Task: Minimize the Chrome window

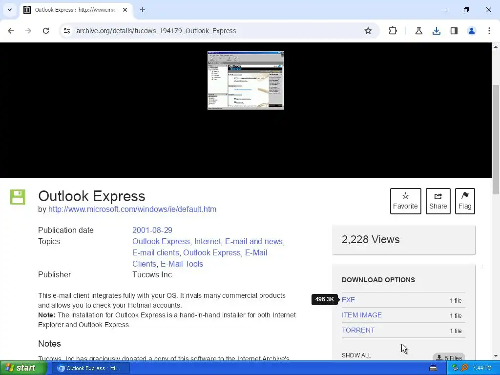Action: tap(443, 10)
